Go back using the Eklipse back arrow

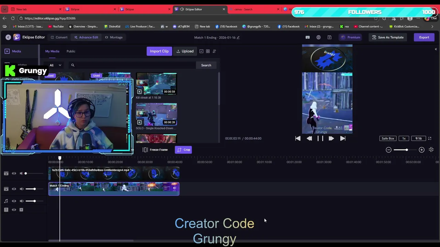(8, 37)
